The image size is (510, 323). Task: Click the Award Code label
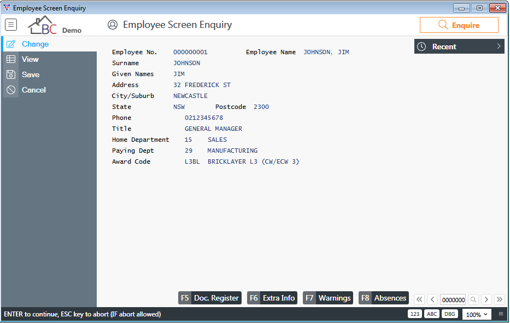131,161
